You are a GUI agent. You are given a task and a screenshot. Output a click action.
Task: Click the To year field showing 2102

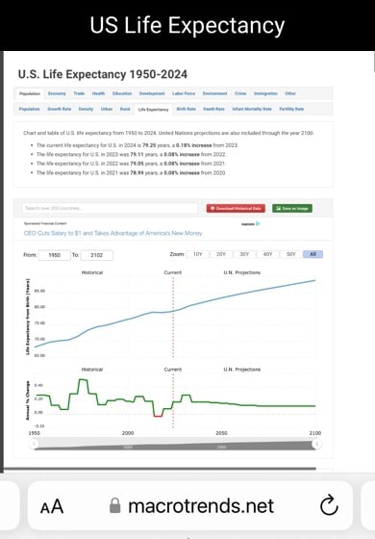coord(97,255)
